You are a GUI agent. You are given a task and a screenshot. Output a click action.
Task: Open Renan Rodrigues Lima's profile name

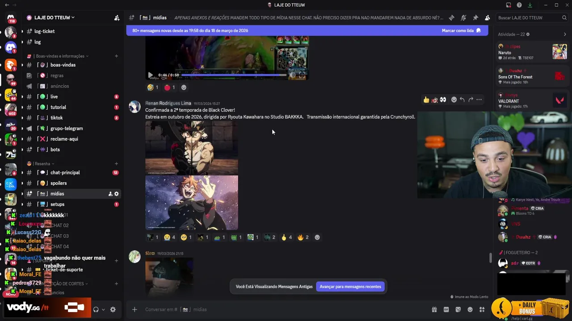(168, 103)
